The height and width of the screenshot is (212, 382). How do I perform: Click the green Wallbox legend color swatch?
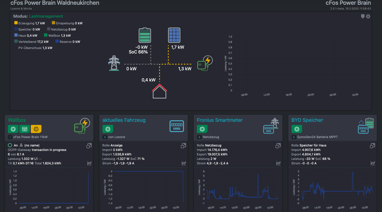pyautogui.click(x=46, y=35)
